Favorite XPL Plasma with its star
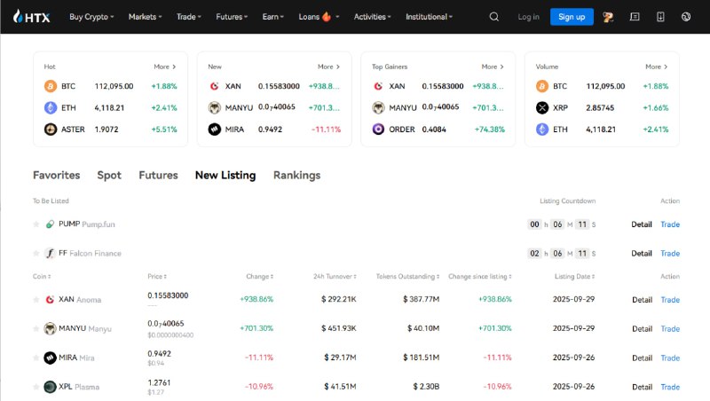 [36, 387]
